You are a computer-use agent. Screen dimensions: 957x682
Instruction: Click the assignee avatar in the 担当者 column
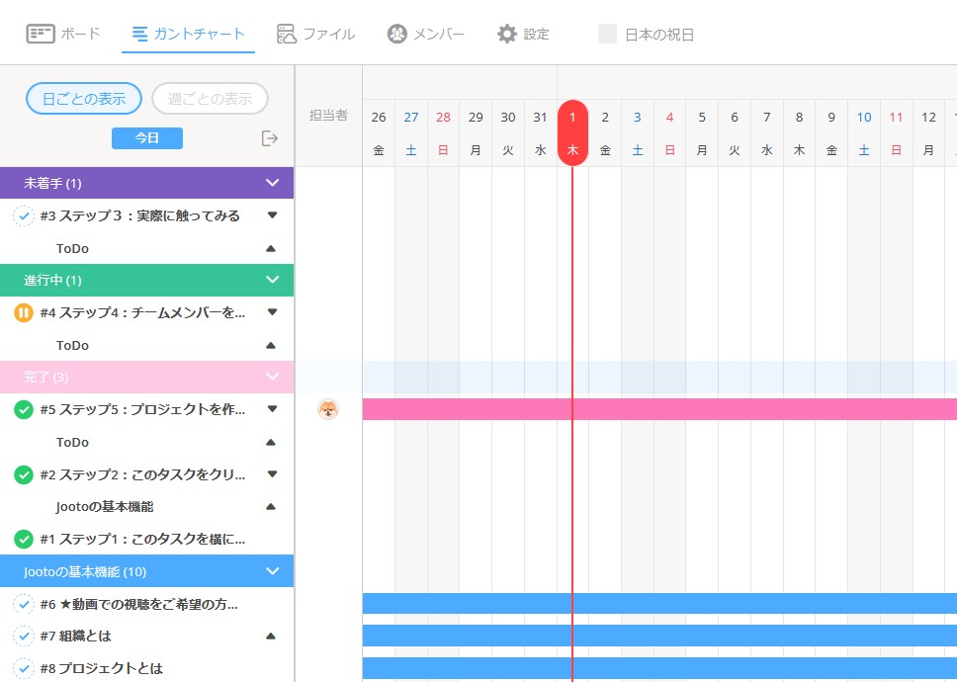coord(328,409)
